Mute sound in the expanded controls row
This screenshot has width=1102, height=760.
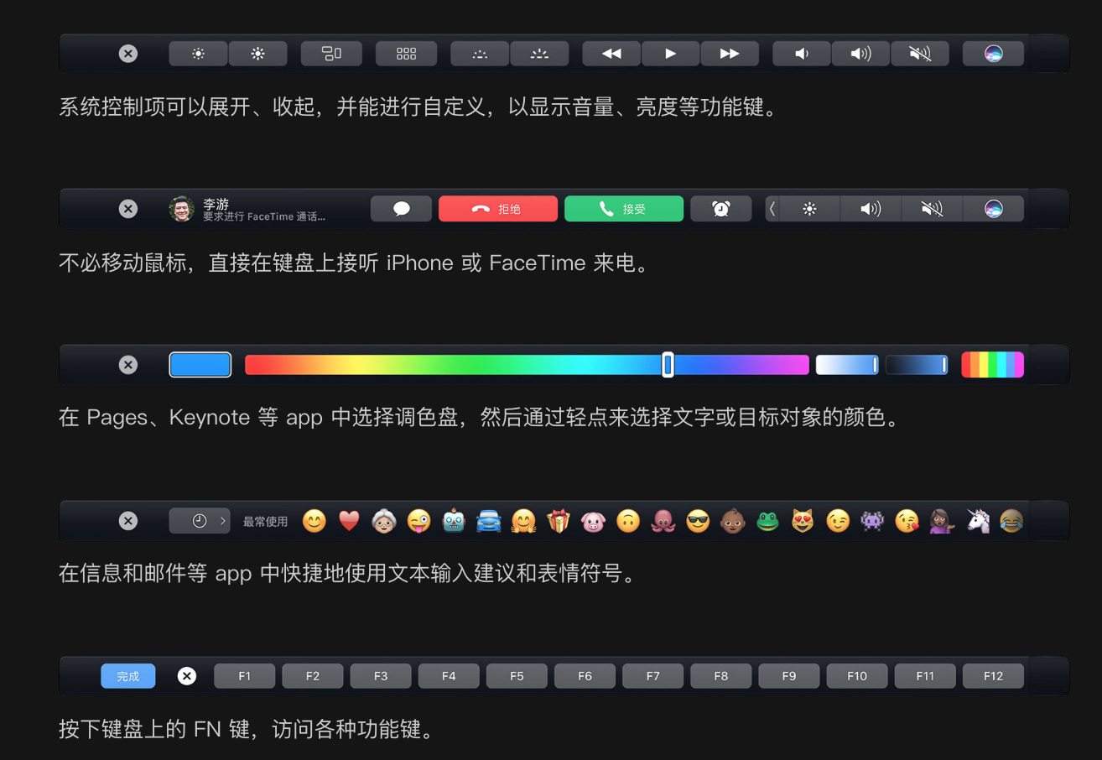coord(920,54)
